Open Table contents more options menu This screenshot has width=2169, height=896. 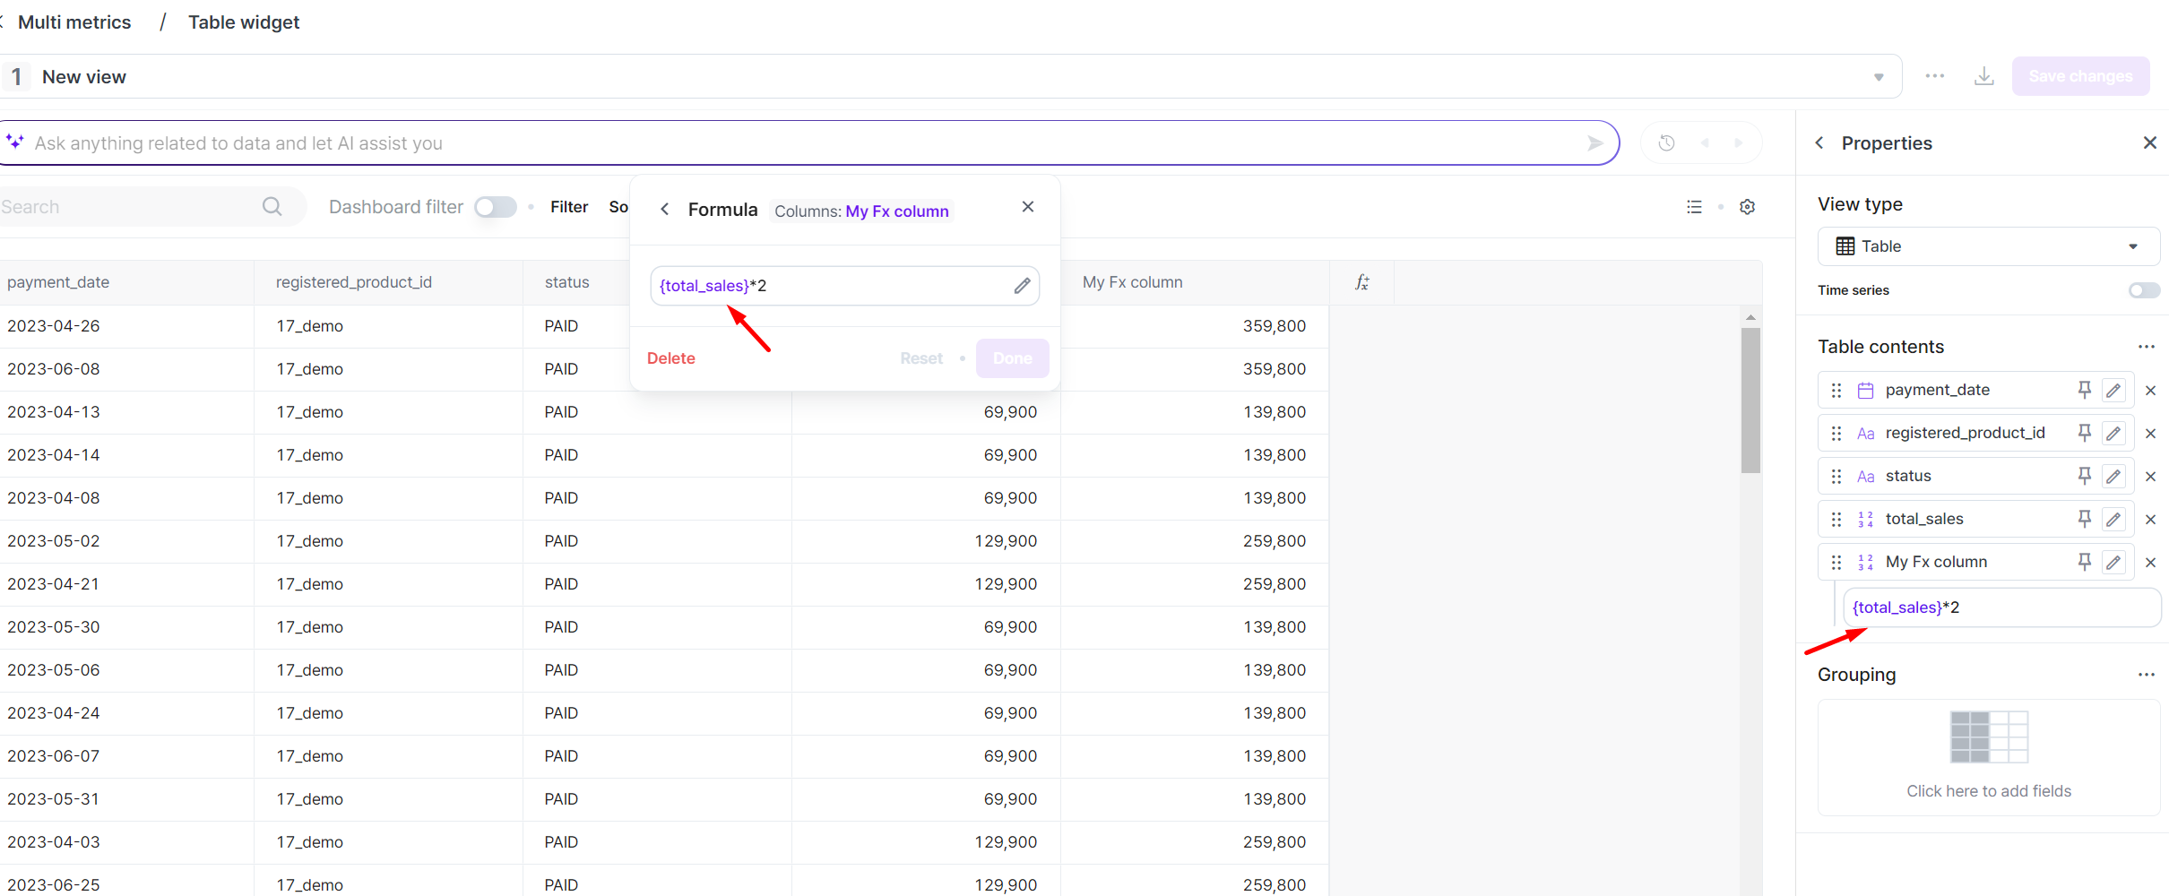[x=2146, y=347]
